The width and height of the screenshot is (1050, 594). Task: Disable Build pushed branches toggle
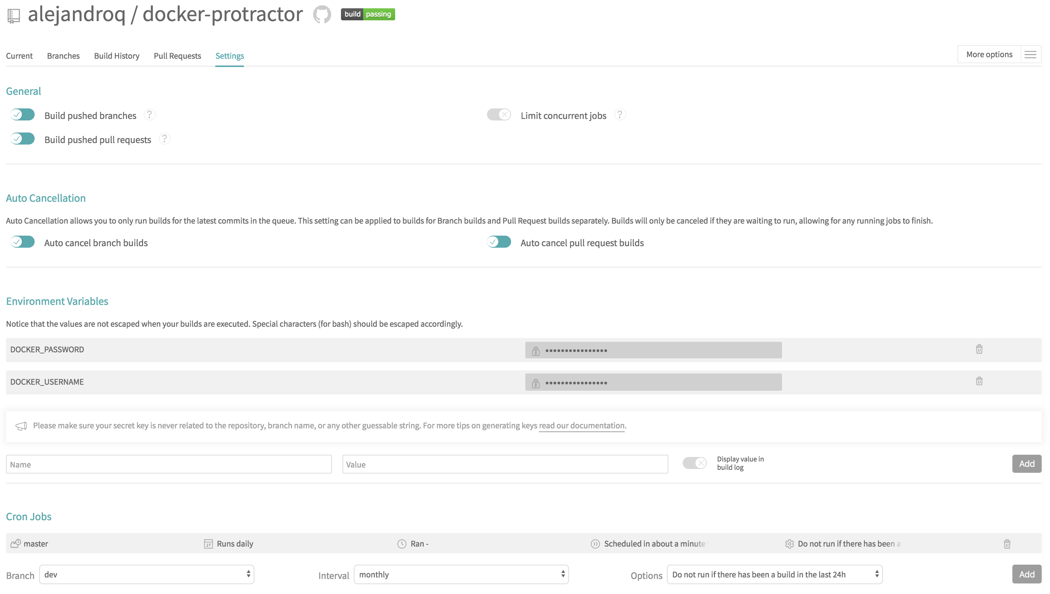coord(23,115)
